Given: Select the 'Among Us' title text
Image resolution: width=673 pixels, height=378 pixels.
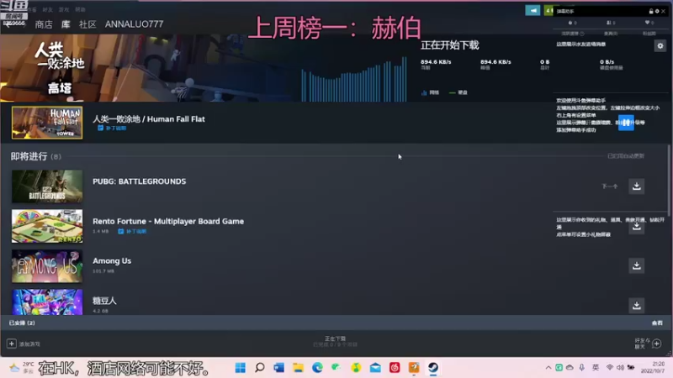Looking at the screenshot, I should (112, 260).
